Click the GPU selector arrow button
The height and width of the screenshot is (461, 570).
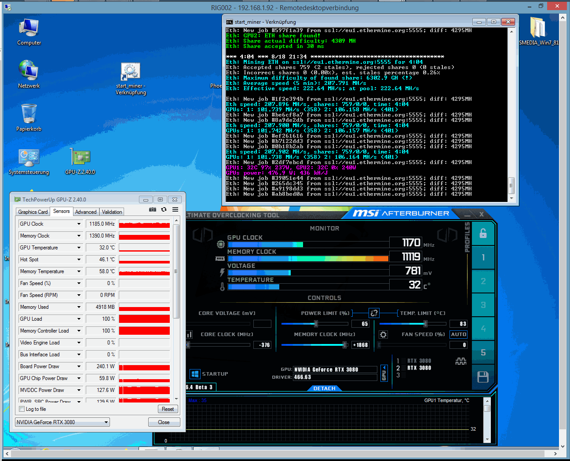coord(384,373)
